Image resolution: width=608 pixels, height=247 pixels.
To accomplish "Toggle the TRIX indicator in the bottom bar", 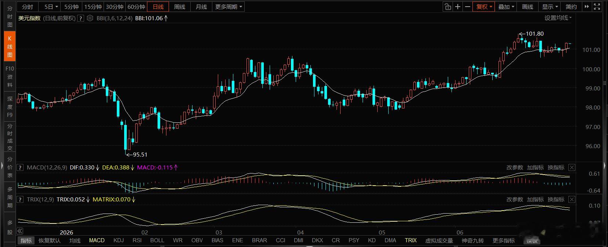I will tap(411, 240).
